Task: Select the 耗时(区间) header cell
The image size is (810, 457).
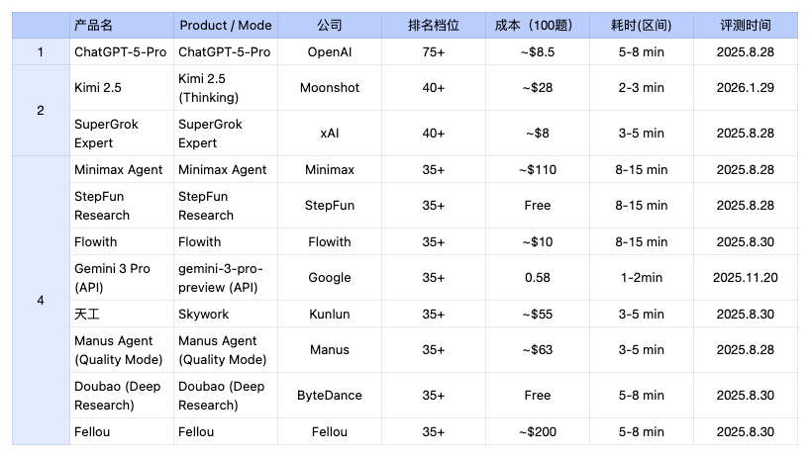Action: coord(640,25)
